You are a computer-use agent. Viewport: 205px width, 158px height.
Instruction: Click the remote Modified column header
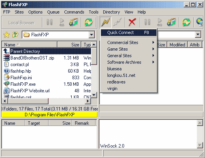coord(177,44)
